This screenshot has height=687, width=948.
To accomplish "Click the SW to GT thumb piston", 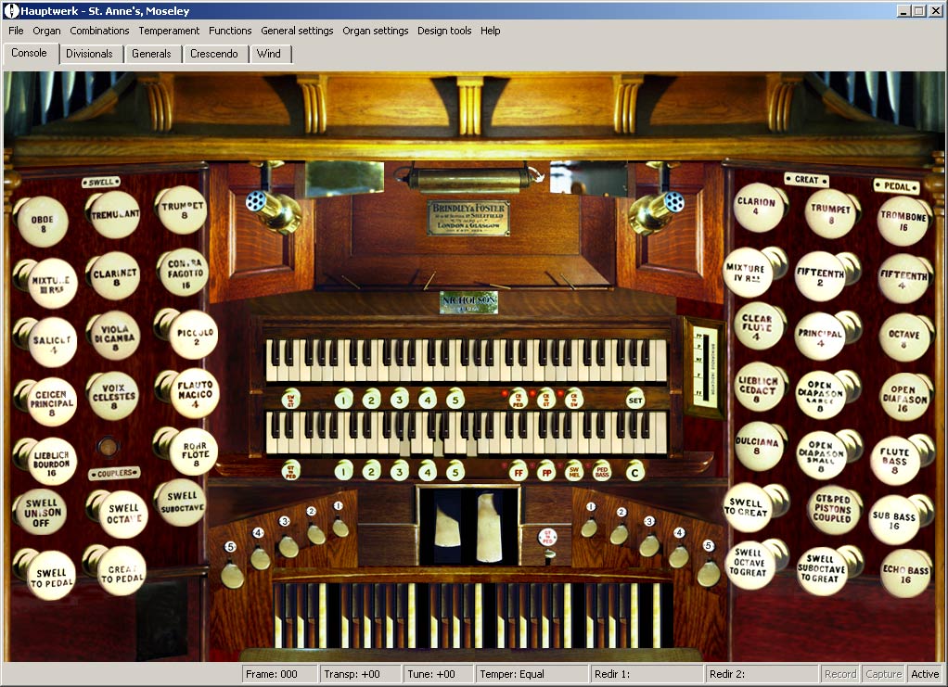I will pos(291,399).
